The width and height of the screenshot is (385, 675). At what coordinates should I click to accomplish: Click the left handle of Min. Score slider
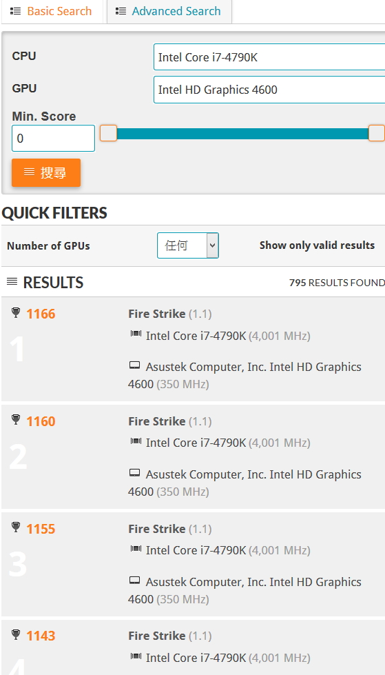108,134
